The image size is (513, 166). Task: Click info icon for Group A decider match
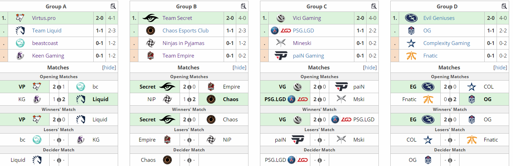click(59, 160)
